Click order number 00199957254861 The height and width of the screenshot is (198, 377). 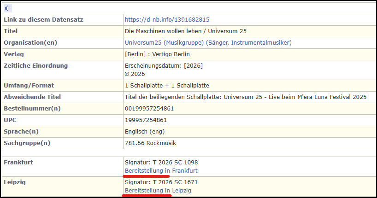[149, 109]
